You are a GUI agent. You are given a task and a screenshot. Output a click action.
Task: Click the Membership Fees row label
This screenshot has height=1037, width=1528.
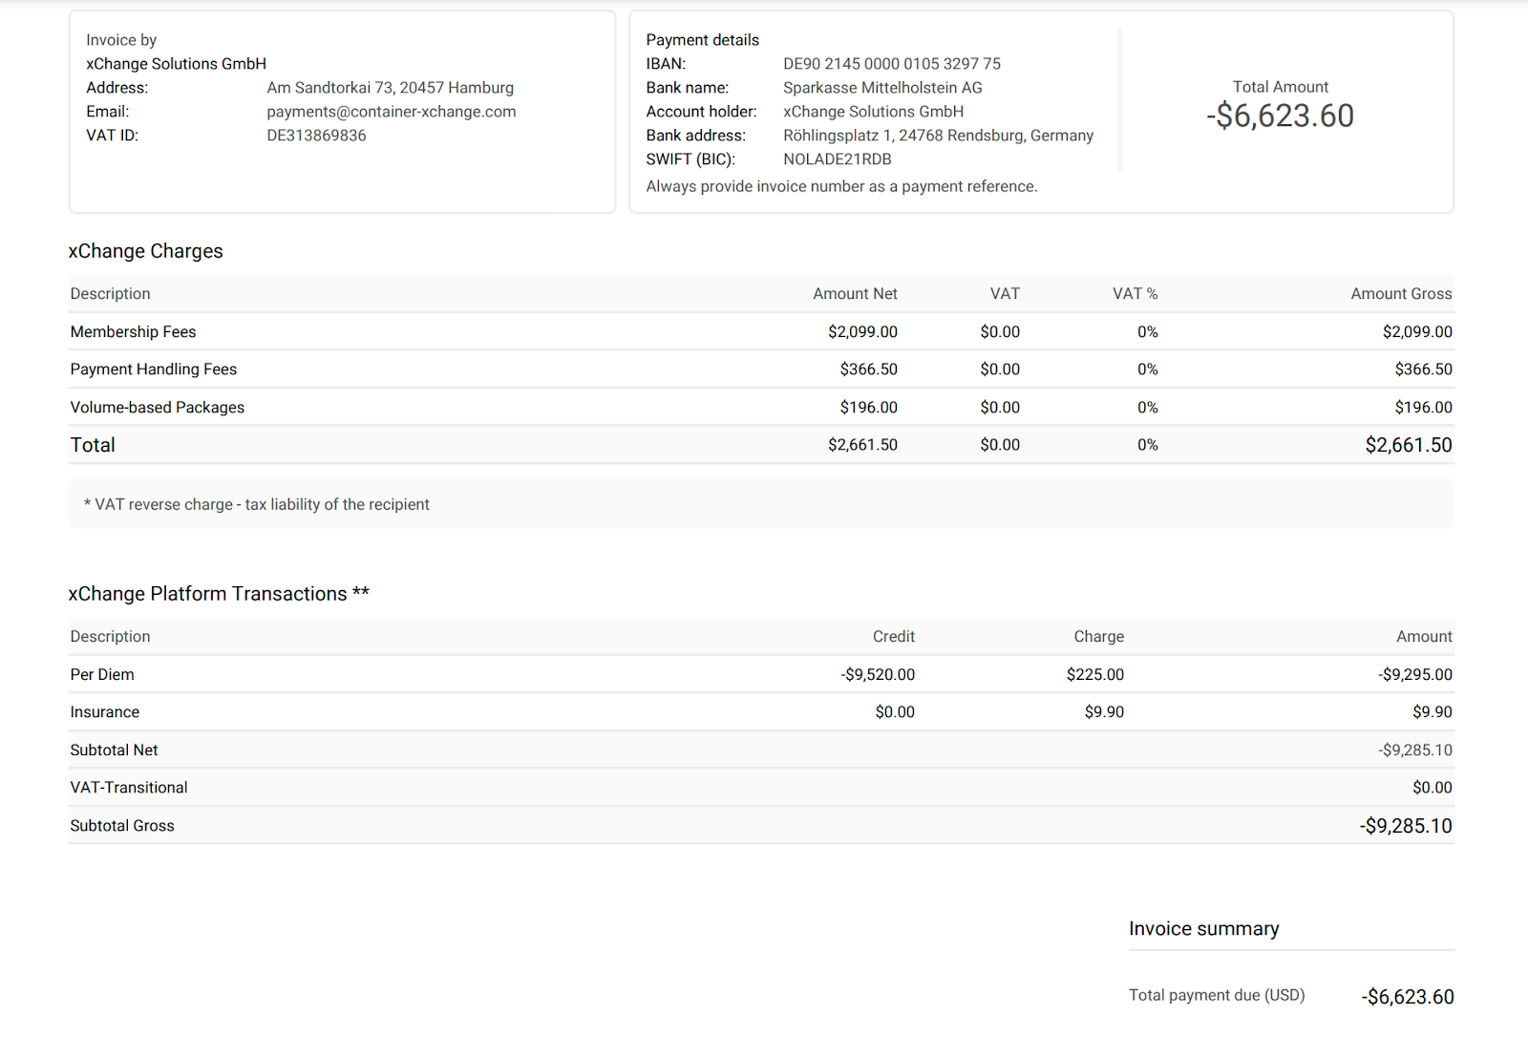click(x=133, y=331)
